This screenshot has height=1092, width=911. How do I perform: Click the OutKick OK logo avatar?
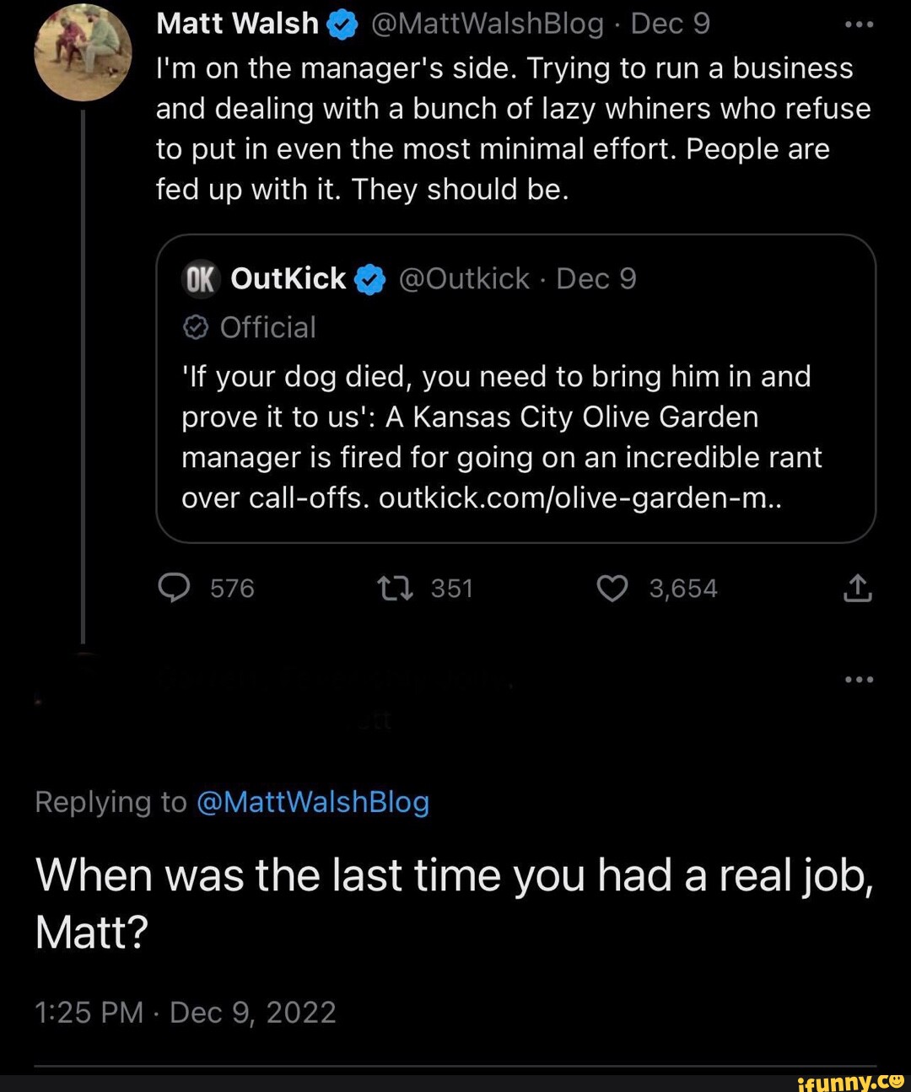click(x=201, y=279)
